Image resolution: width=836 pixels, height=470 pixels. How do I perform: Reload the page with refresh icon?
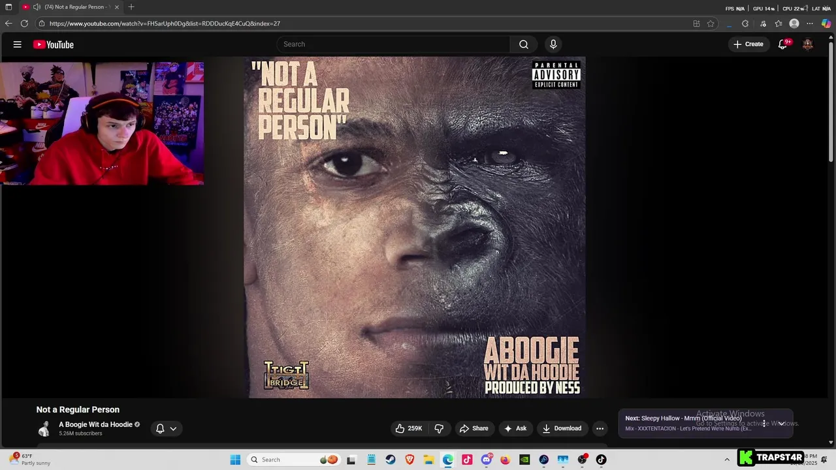tap(24, 23)
